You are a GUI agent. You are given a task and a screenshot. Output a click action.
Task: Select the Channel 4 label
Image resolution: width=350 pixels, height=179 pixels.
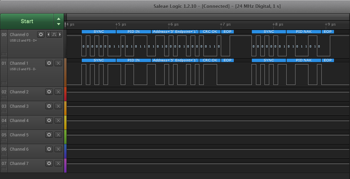pyautogui.click(x=19, y=120)
